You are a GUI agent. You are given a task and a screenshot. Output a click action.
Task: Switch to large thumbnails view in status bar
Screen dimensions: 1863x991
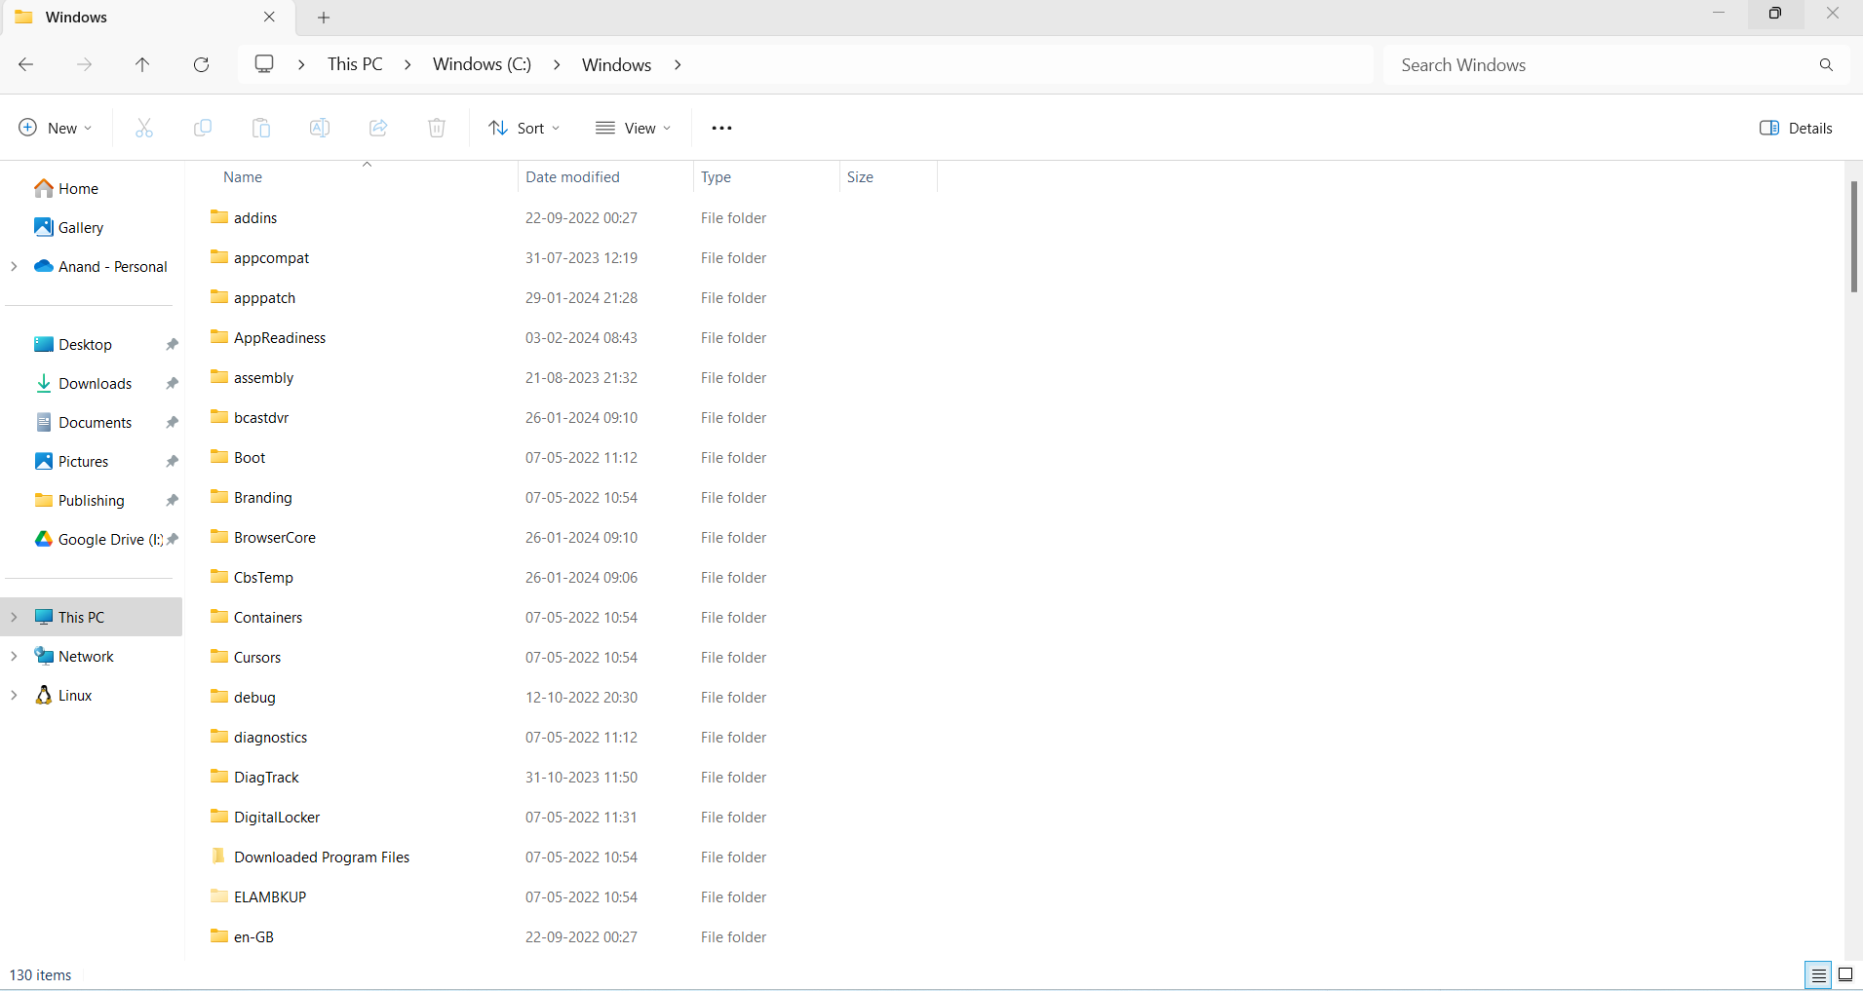[x=1845, y=974]
